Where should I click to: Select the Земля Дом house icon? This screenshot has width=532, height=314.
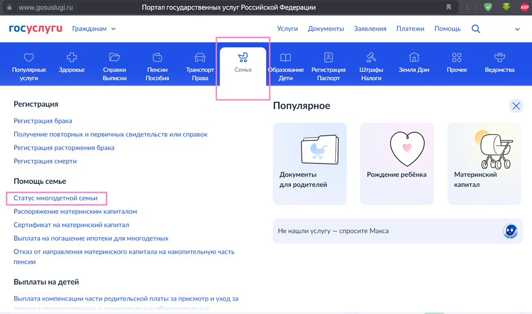coord(414,57)
